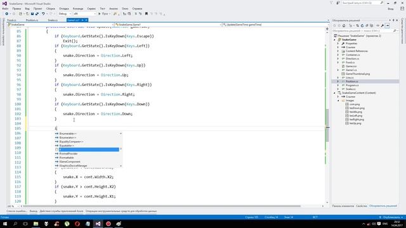Expand the Snake.cs tree node

click(338, 89)
